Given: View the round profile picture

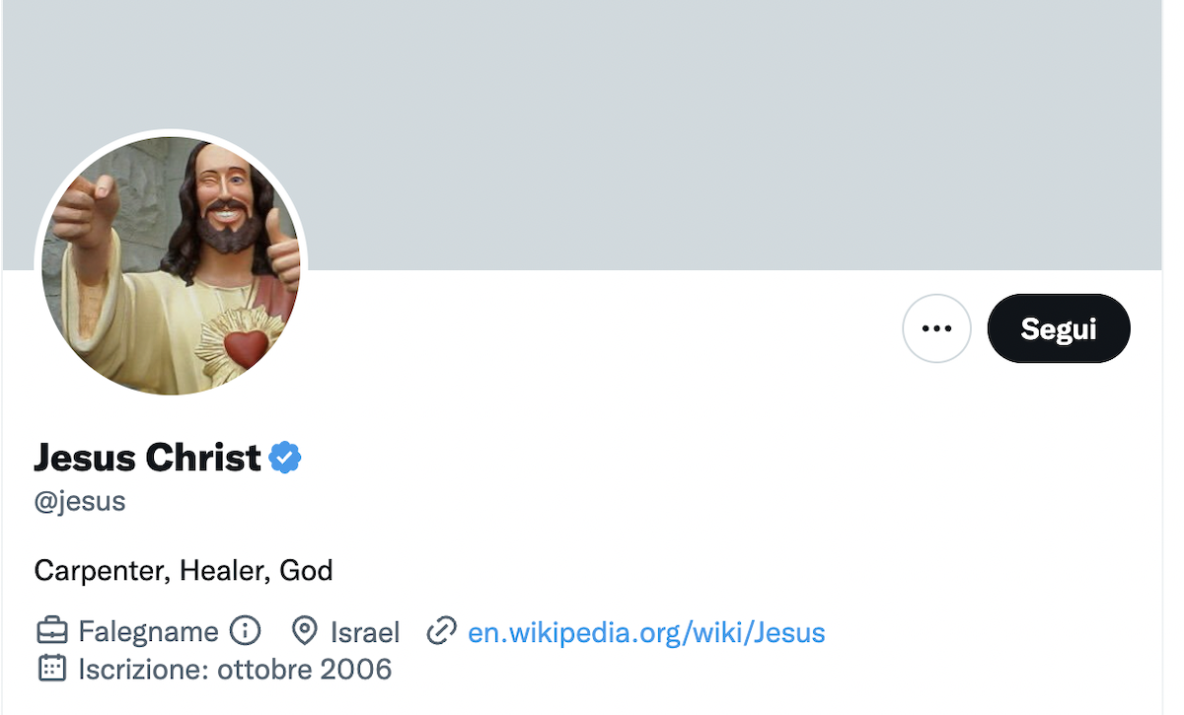Looking at the screenshot, I should (x=171, y=266).
